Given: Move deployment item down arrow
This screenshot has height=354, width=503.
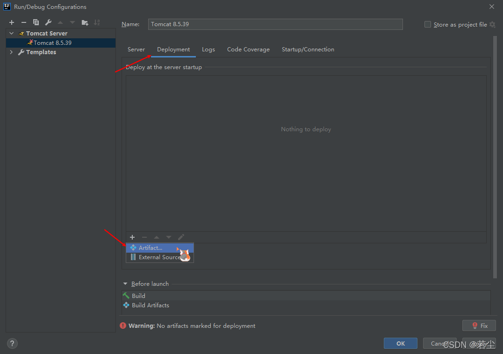Looking at the screenshot, I should click(169, 237).
